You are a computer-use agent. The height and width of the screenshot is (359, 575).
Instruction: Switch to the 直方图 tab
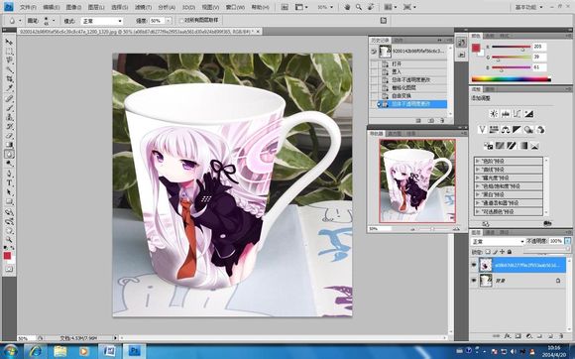(x=395, y=134)
